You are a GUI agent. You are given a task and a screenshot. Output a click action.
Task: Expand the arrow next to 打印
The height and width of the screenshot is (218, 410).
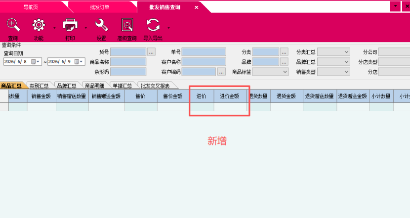point(85,28)
